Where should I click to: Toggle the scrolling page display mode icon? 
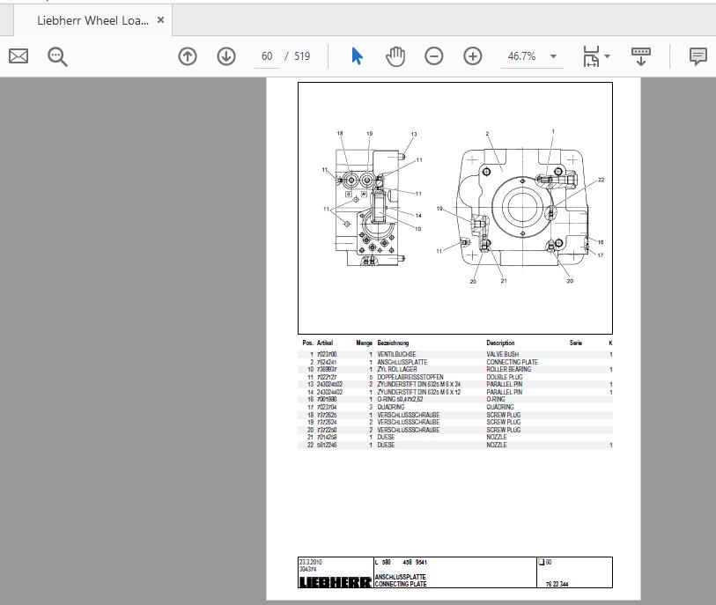click(x=640, y=55)
